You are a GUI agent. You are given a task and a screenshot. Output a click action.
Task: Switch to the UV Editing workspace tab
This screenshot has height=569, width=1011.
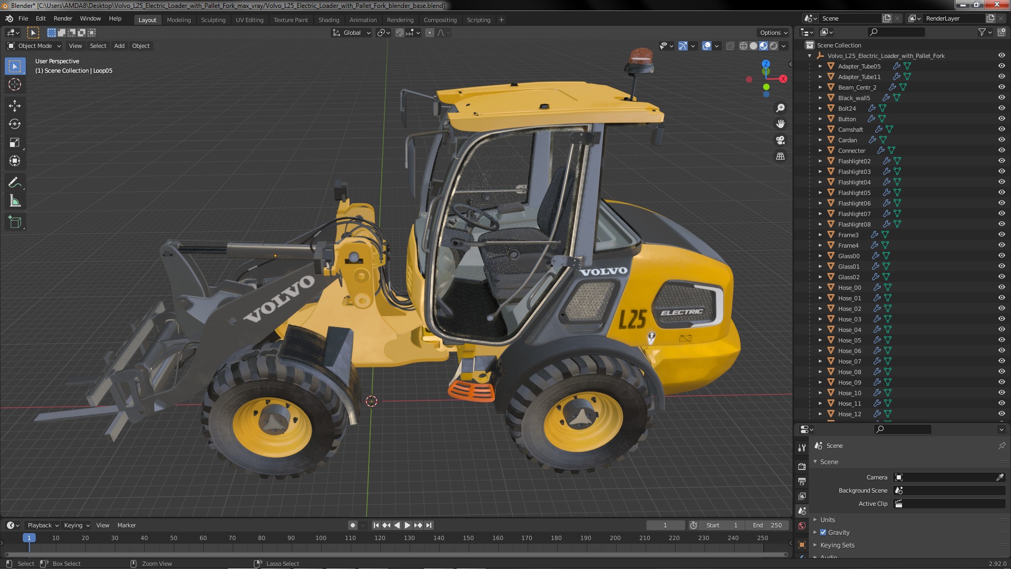coord(250,20)
